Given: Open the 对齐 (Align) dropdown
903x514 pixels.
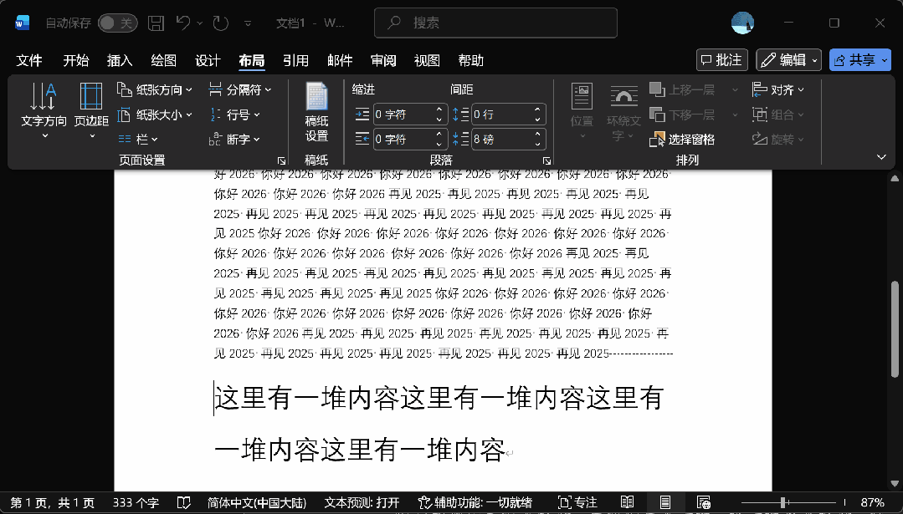Looking at the screenshot, I should click(x=778, y=89).
